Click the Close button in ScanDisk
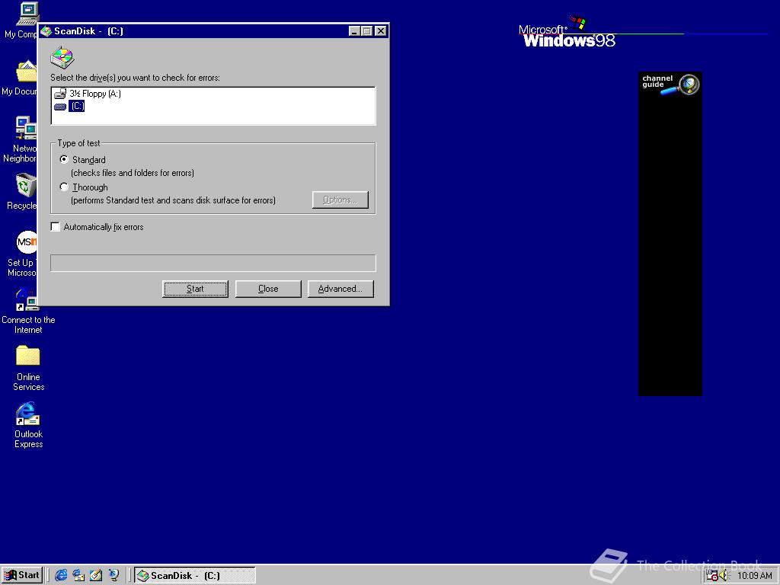 268,289
